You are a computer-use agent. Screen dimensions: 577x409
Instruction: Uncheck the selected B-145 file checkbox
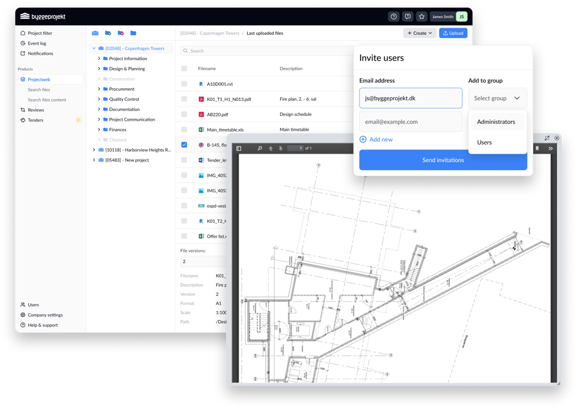pos(184,145)
